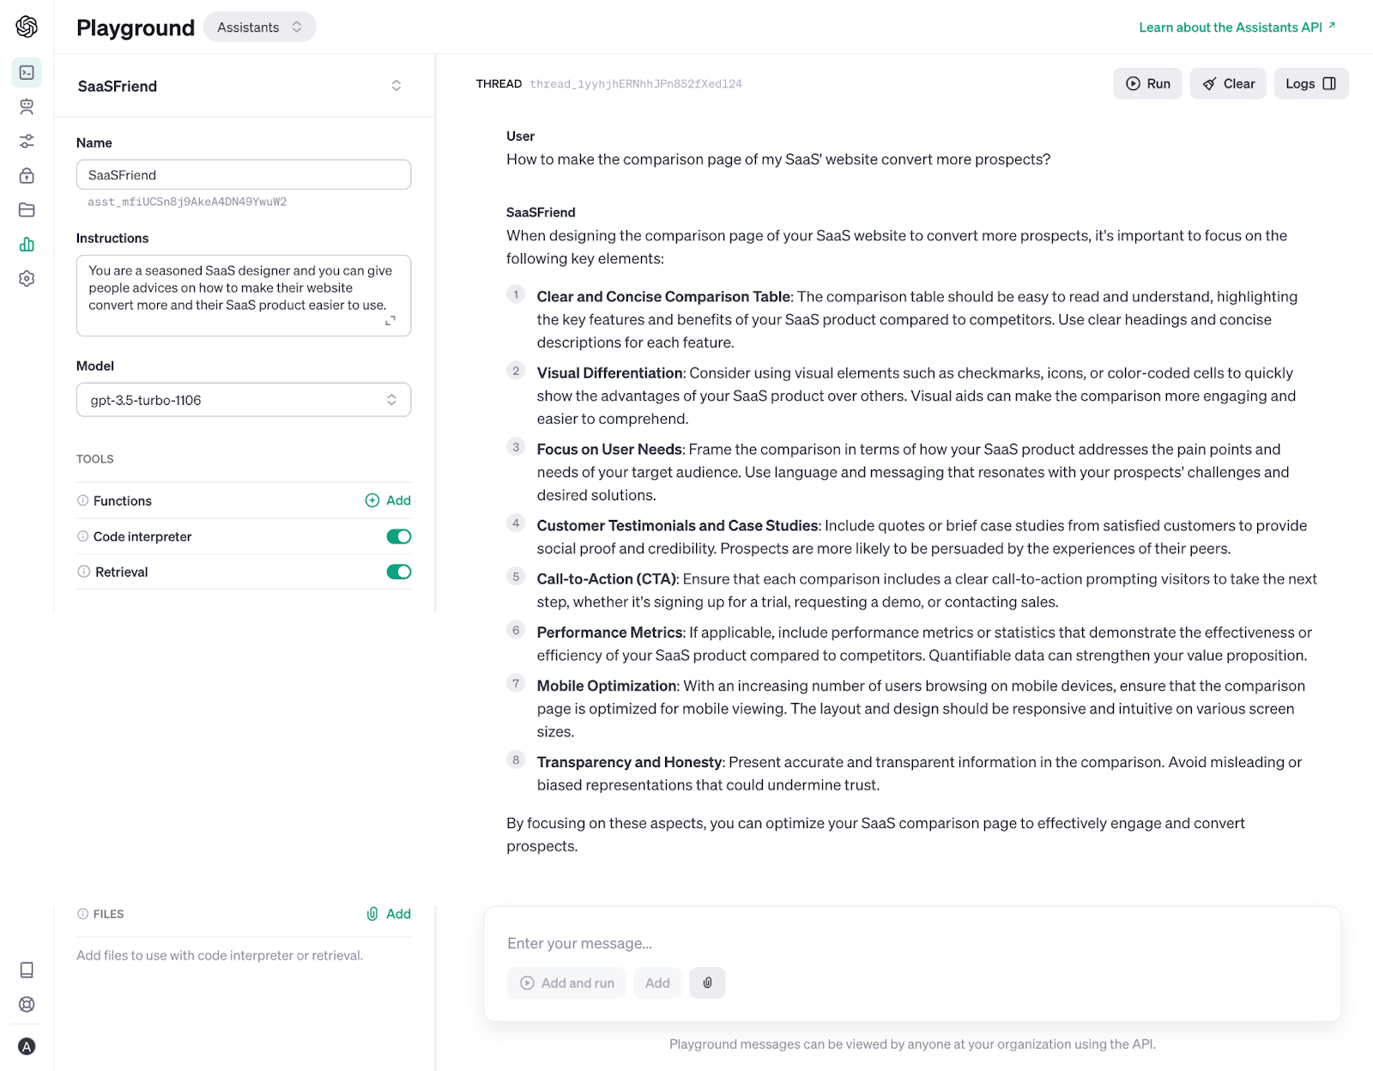Open the fine-tuning sliders icon
The height and width of the screenshot is (1071, 1373).
[x=27, y=141]
